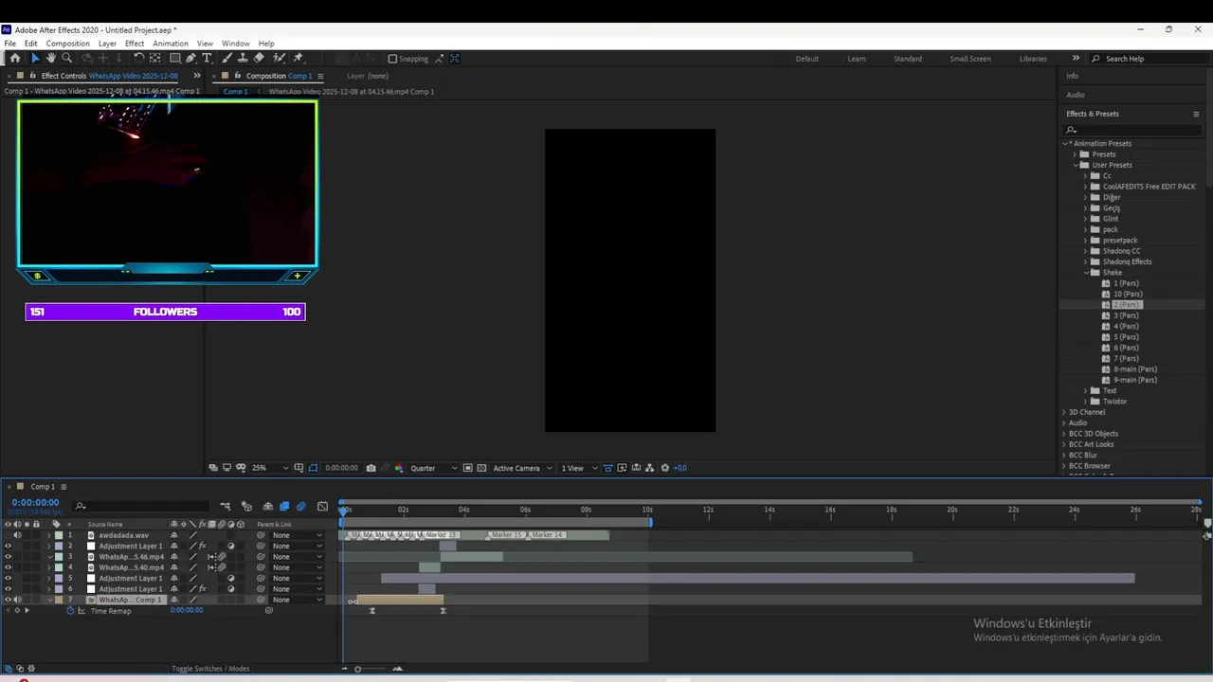Toggle Motion Blur switch in timeline header

coord(301,507)
